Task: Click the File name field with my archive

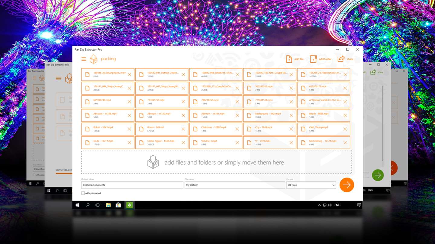Action: coord(235,185)
